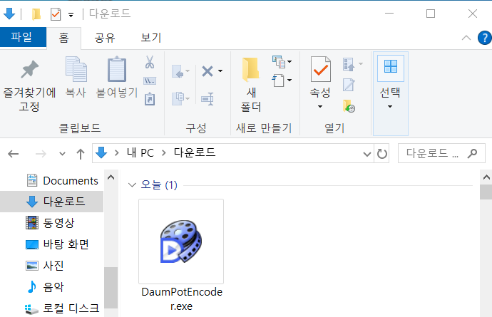
Task: Click 다운로드 in the address breadcrumb
Action: point(195,152)
